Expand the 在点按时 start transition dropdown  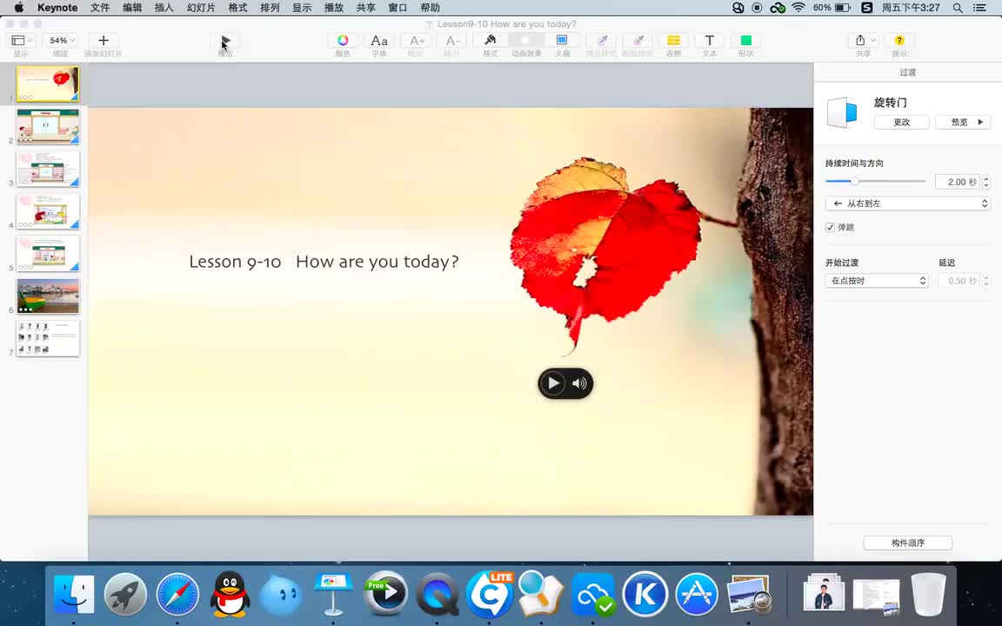(x=877, y=281)
